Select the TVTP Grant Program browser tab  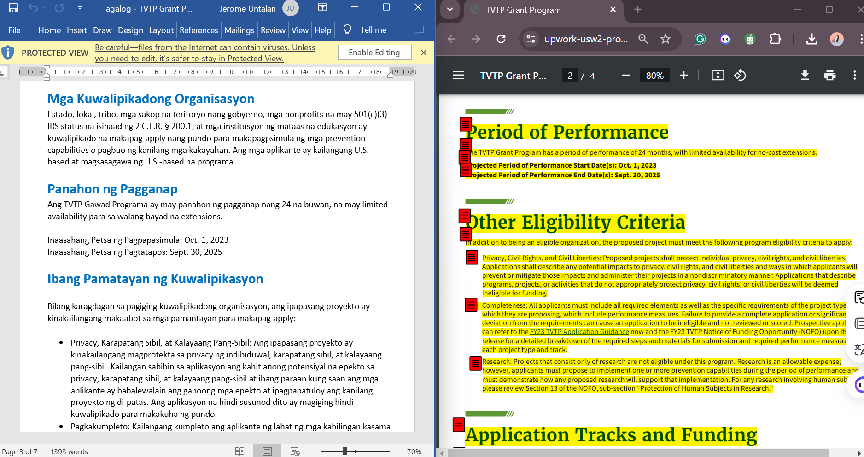(543, 10)
